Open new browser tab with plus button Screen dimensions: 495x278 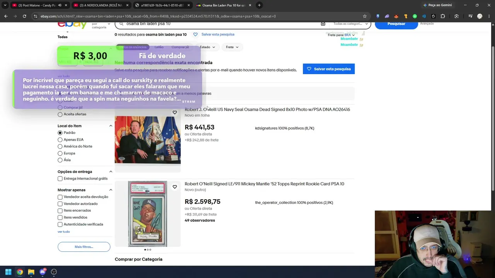pos(259,5)
